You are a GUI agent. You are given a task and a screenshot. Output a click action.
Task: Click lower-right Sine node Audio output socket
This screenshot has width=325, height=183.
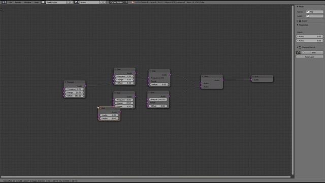[169, 96]
